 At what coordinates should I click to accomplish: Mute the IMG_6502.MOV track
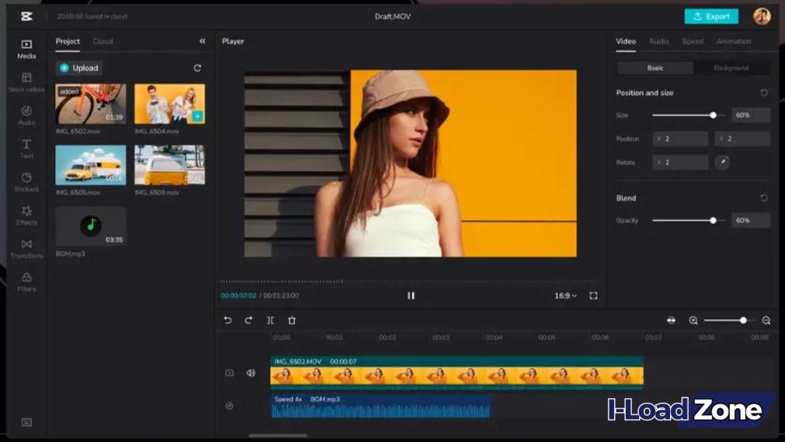tap(251, 373)
